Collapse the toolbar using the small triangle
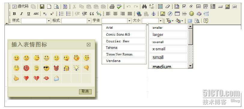This screenshot has height=109, width=244. pyautogui.click(x=7, y=23)
